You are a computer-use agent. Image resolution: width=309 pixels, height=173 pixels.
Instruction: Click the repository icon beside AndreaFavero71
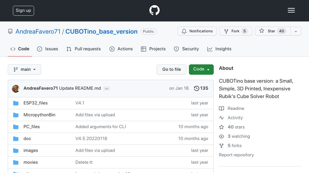coord(10,31)
